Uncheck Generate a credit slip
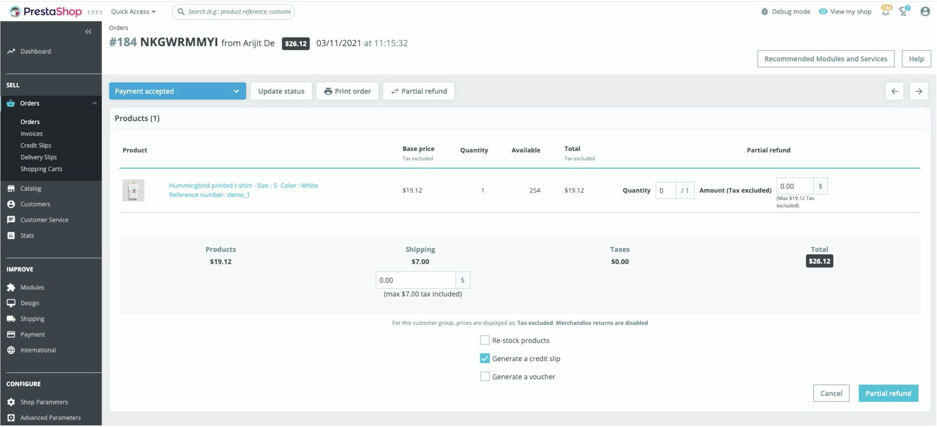The height and width of the screenshot is (427, 937). [x=485, y=358]
